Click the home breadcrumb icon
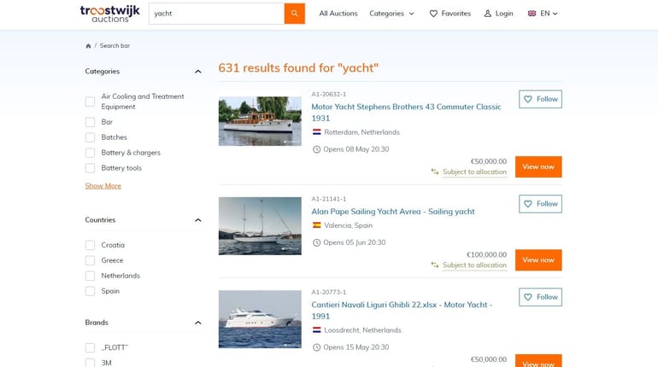This screenshot has width=658, height=367. pyautogui.click(x=88, y=46)
